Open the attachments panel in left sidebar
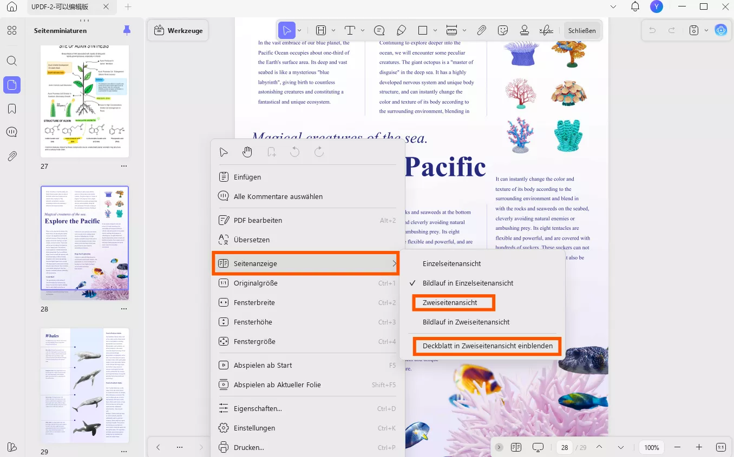Image resolution: width=734 pixels, height=457 pixels. coord(12,156)
